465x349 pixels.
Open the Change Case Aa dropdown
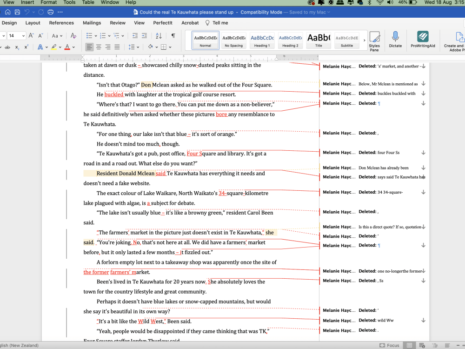(57, 36)
